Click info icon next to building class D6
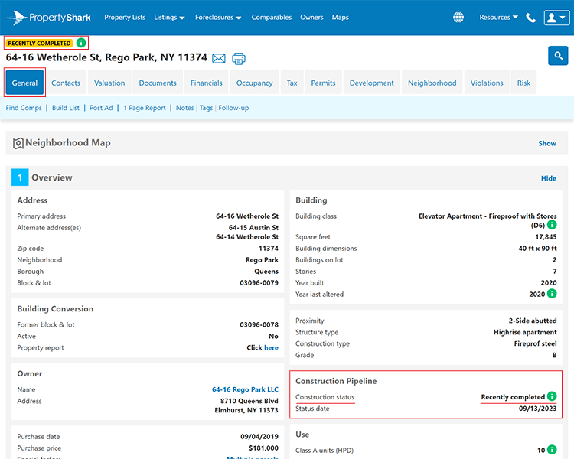 552,225
